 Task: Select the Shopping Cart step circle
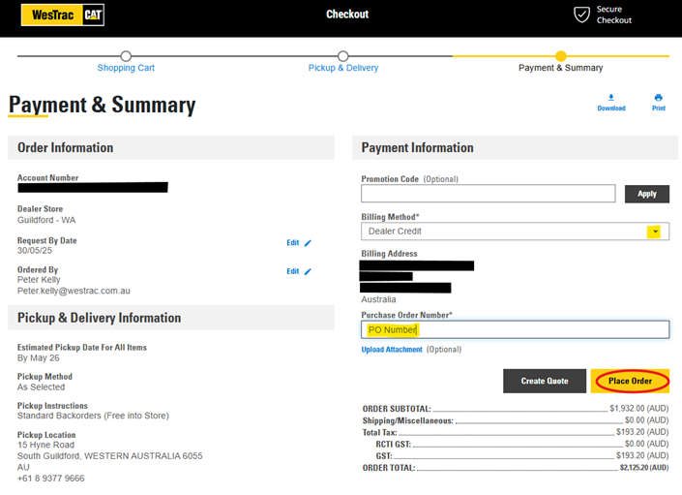click(126, 56)
